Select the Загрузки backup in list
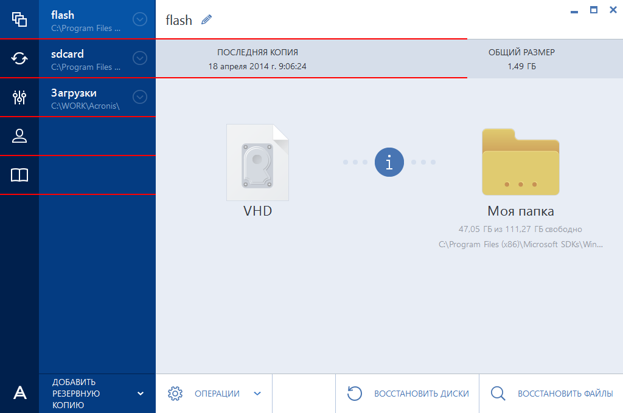This screenshot has height=413, width=623. point(97,97)
